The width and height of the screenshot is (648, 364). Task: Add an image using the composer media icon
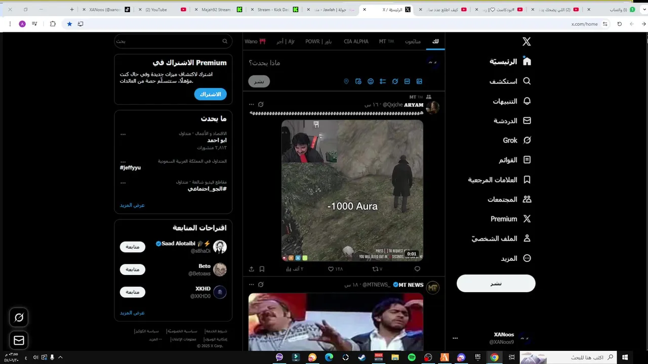(419, 81)
